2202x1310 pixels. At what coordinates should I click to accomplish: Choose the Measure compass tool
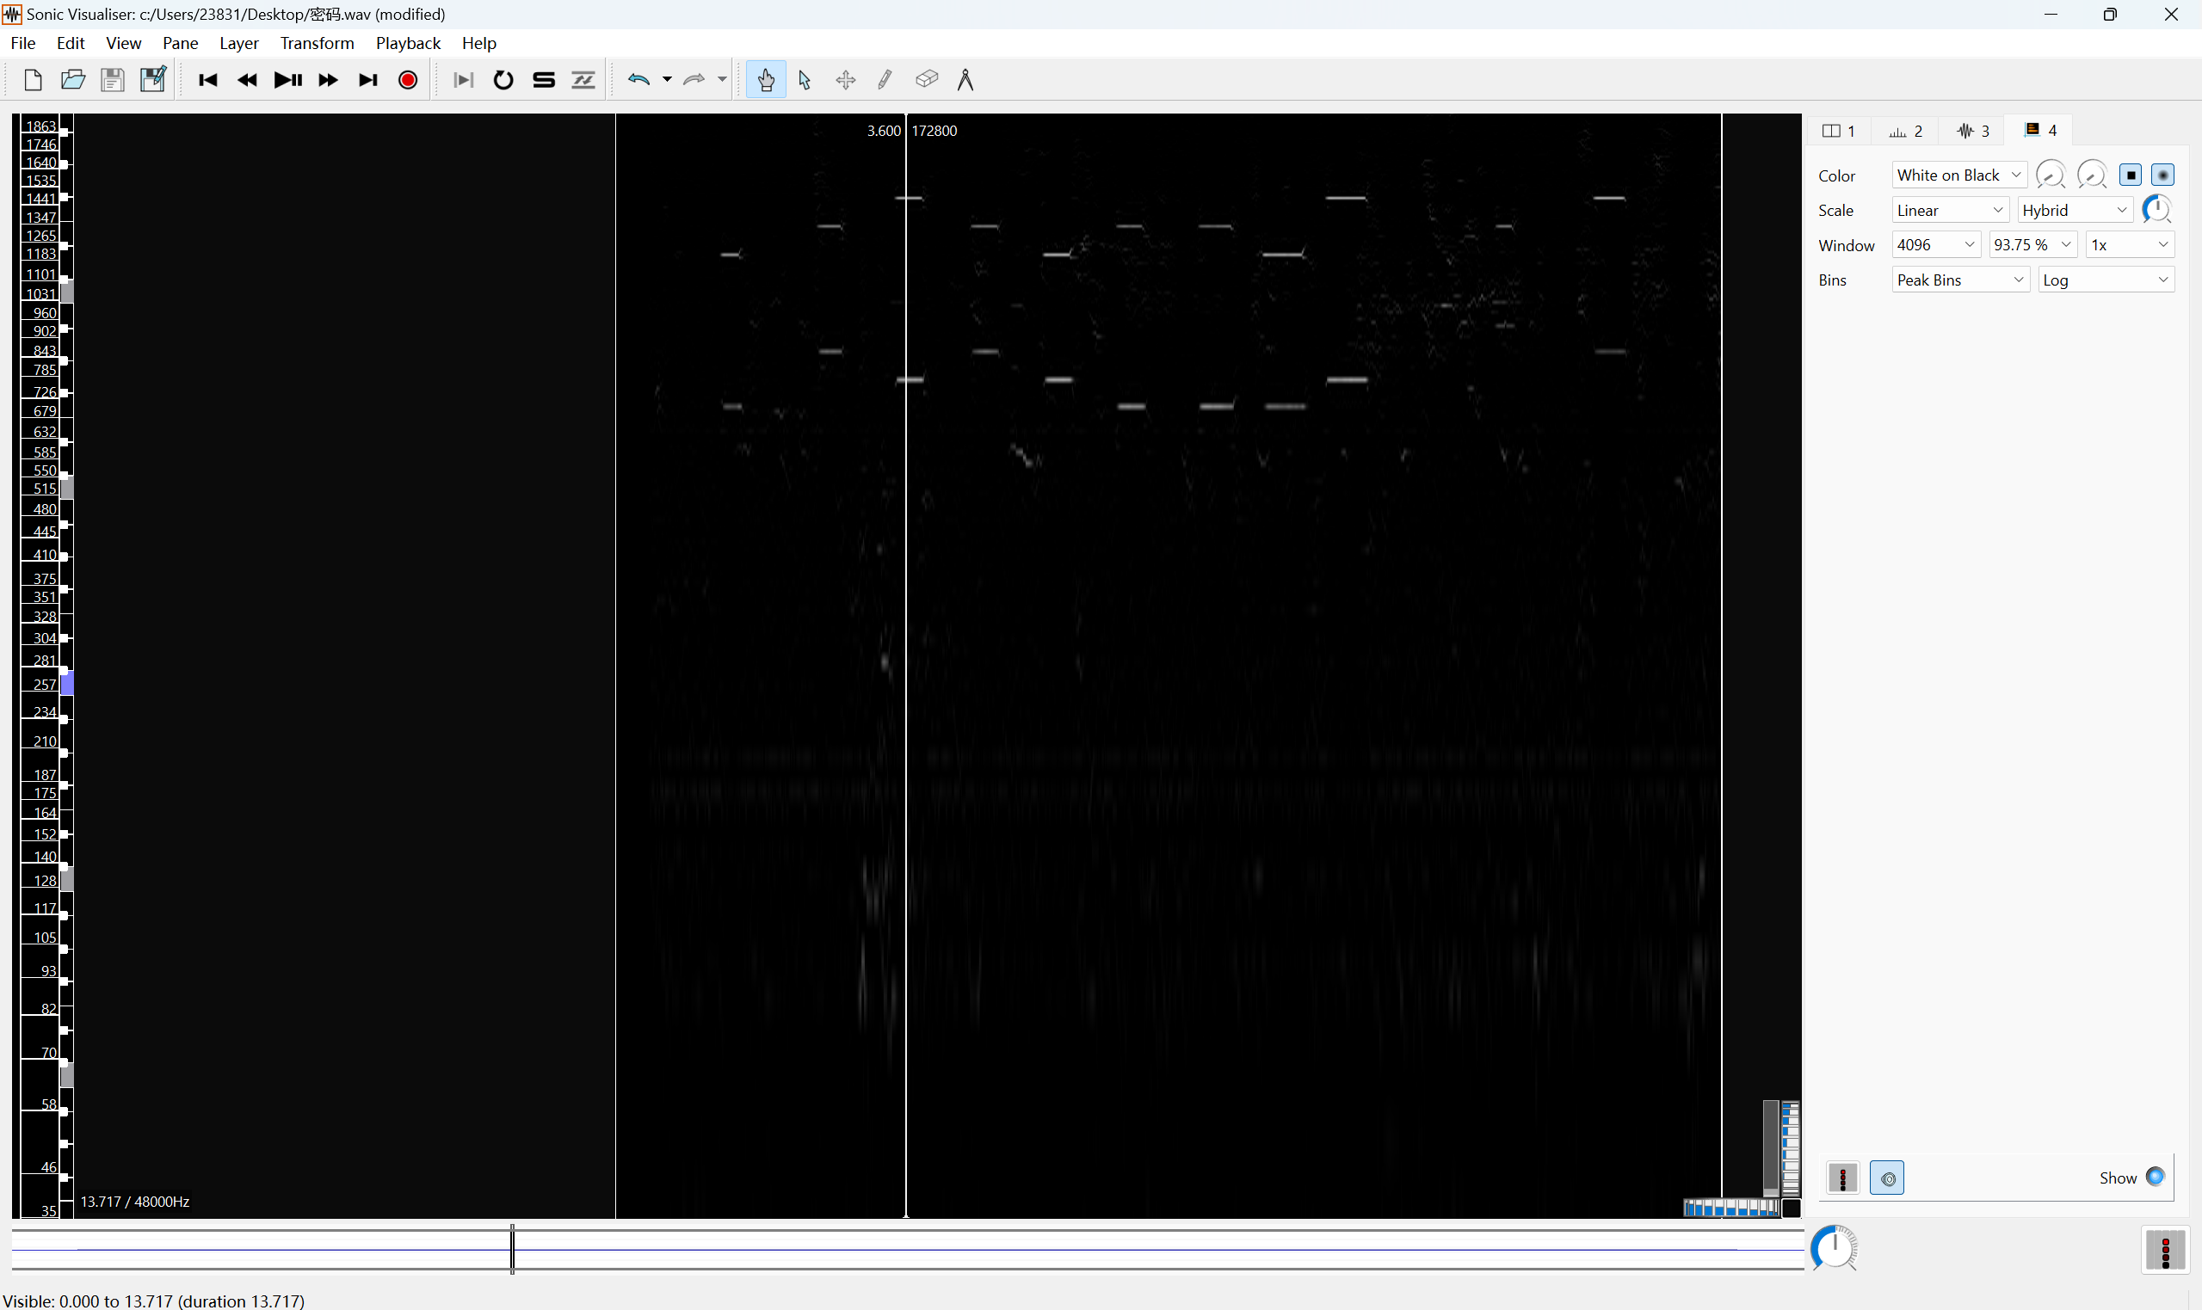point(965,80)
